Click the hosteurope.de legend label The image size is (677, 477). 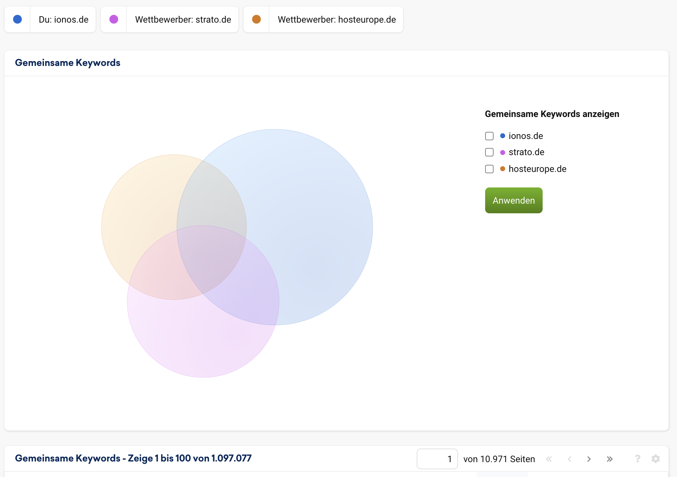point(537,169)
